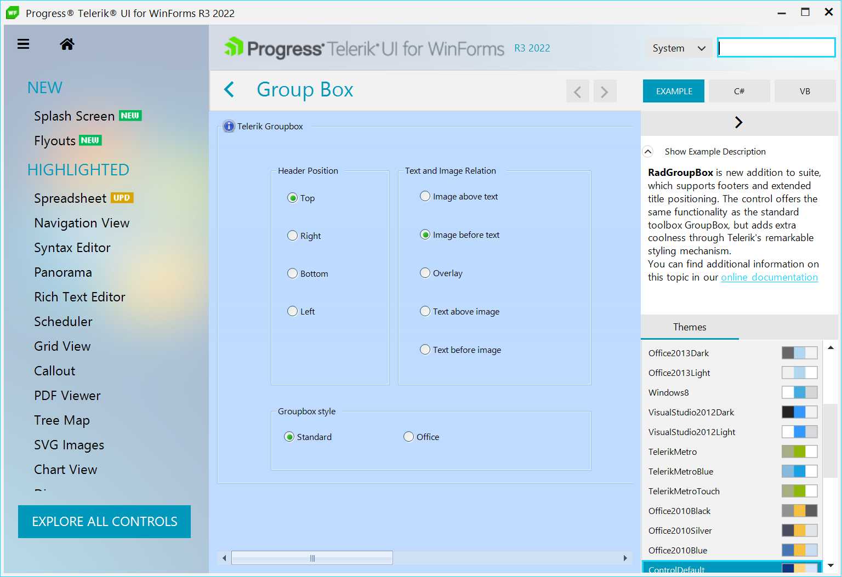Click the NEW badge beside Splash Screen
This screenshot has height=577, width=842.
pos(130,116)
